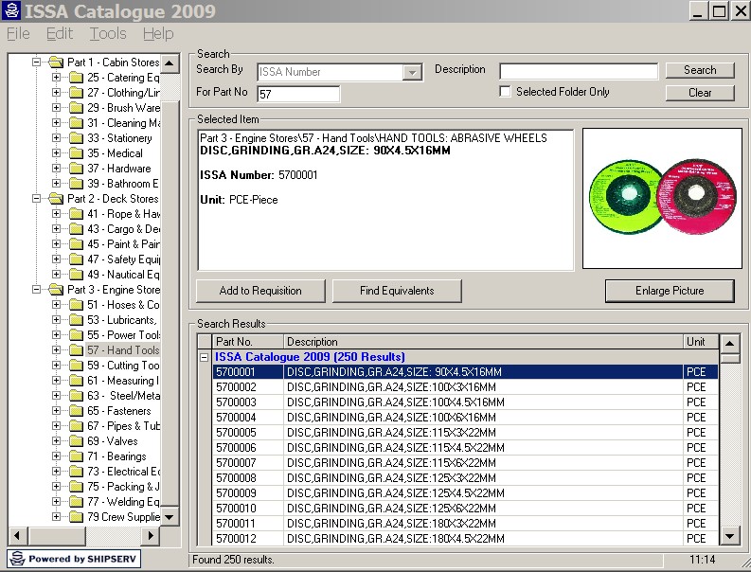Select folder icon of 65 - Fasteners
Image resolution: width=751 pixels, height=572 pixels.
tap(76, 411)
